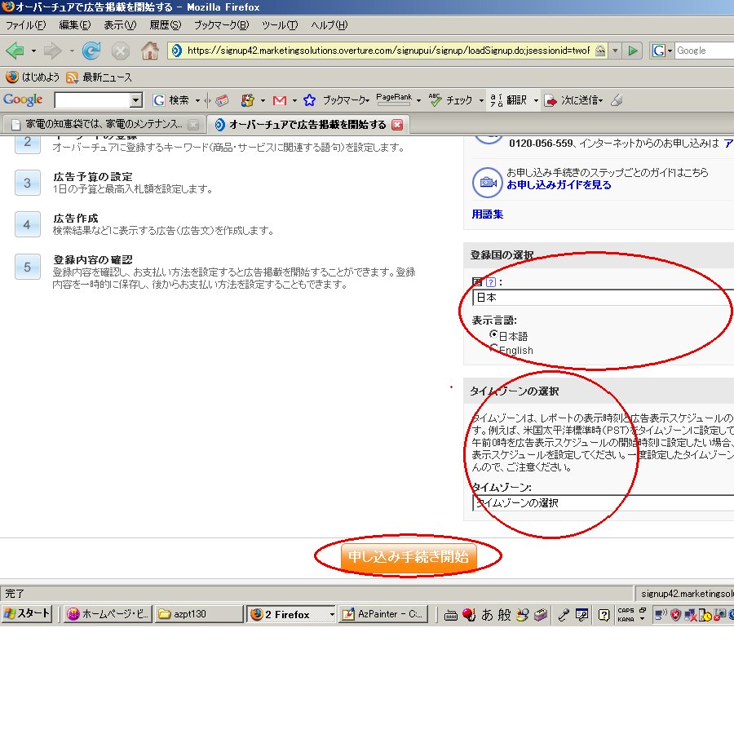The image size is (734, 734).
Task: Select the 日本語 display language radio
Action: point(493,334)
